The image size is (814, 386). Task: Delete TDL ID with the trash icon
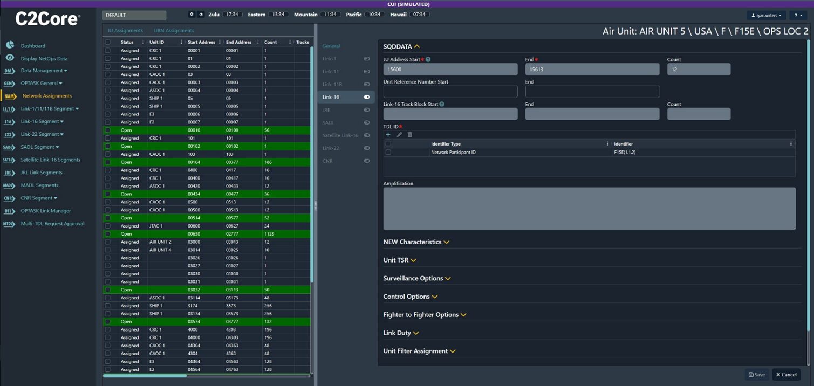click(x=410, y=135)
